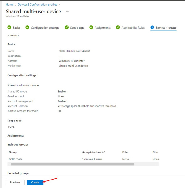Viewport: 185px width, 188px height.
Task: Click the Group column header
Action: (13, 152)
